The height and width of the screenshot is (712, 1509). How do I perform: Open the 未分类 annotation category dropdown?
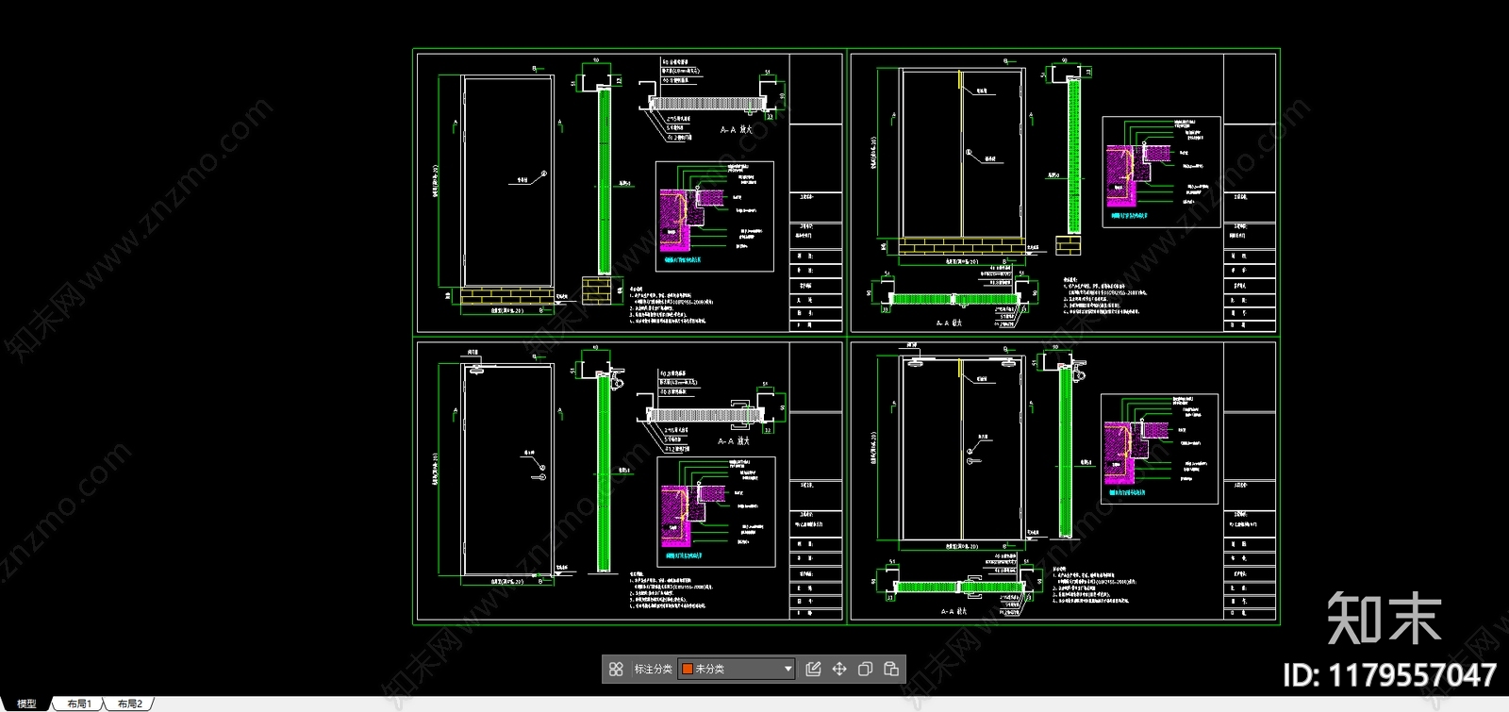pos(737,669)
